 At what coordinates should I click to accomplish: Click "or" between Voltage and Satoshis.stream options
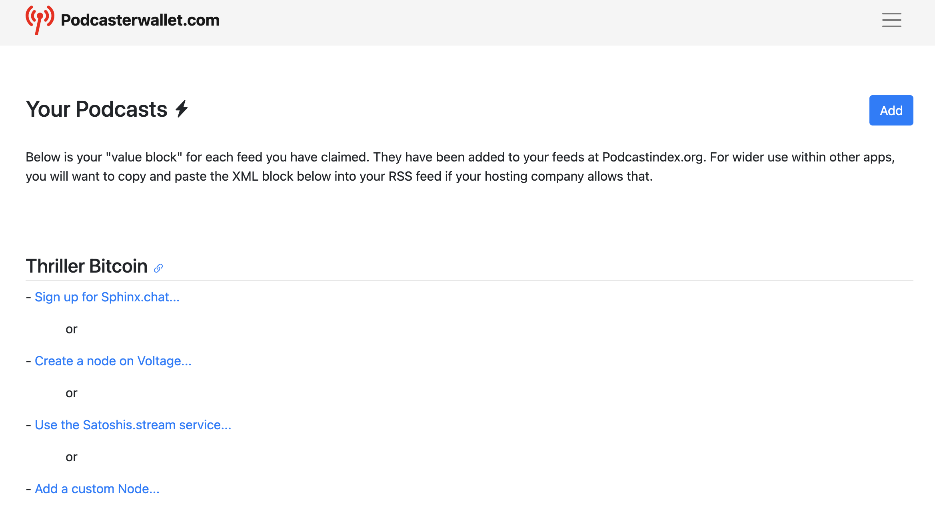(x=72, y=393)
